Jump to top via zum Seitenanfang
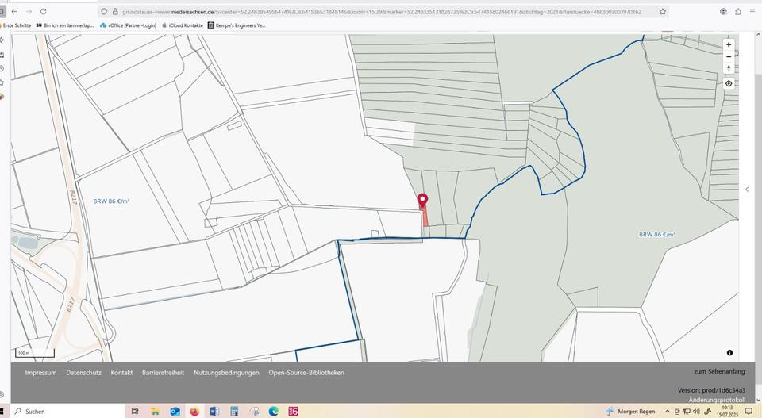The image size is (762, 418). click(719, 372)
